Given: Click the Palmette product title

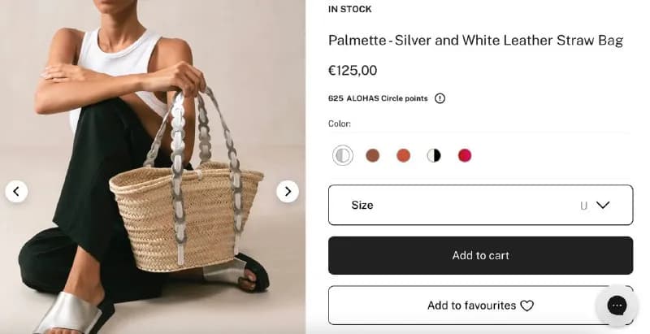Looking at the screenshot, I should pyautogui.click(x=476, y=41).
